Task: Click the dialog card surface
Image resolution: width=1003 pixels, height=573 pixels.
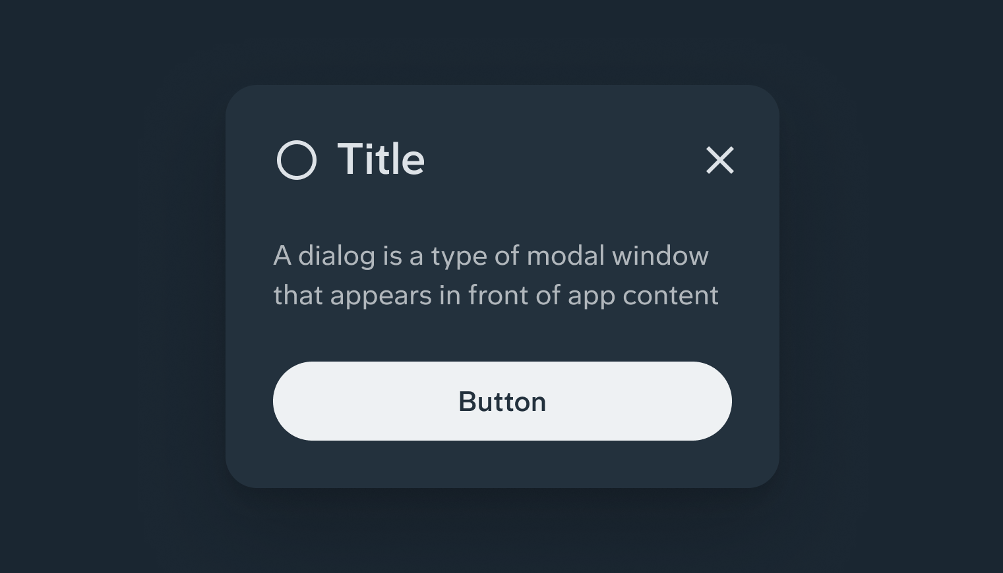Action: tap(502, 461)
